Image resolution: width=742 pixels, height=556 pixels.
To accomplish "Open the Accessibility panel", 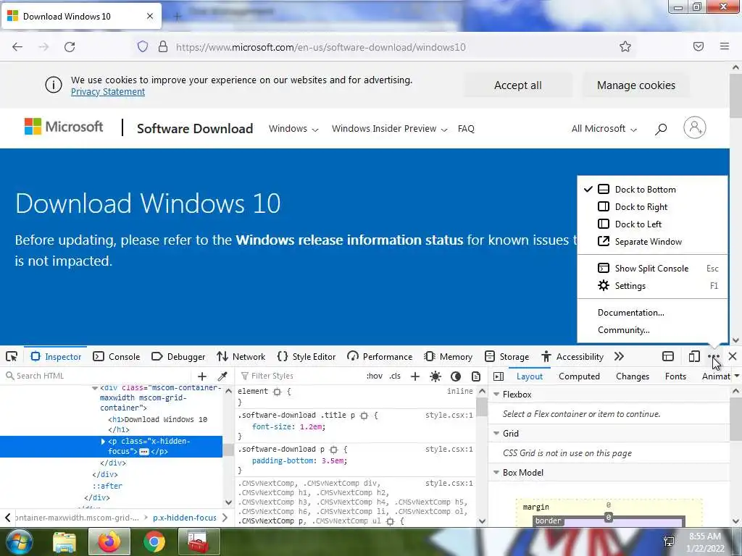I will tap(572, 356).
